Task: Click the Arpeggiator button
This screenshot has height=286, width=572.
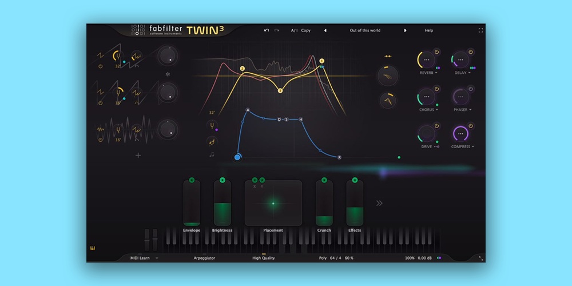Action: tap(204, 258)
